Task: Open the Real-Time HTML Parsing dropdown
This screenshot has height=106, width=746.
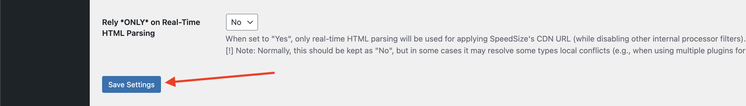Action: (242, 22)
